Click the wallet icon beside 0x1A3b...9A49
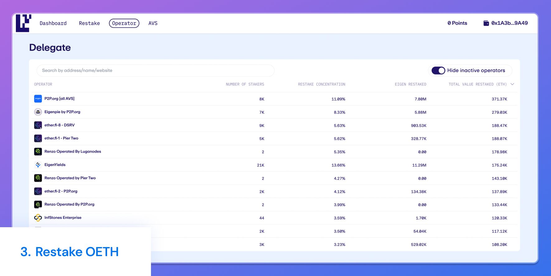Viewport: 551px width, 276px height. tap(486, 23)
